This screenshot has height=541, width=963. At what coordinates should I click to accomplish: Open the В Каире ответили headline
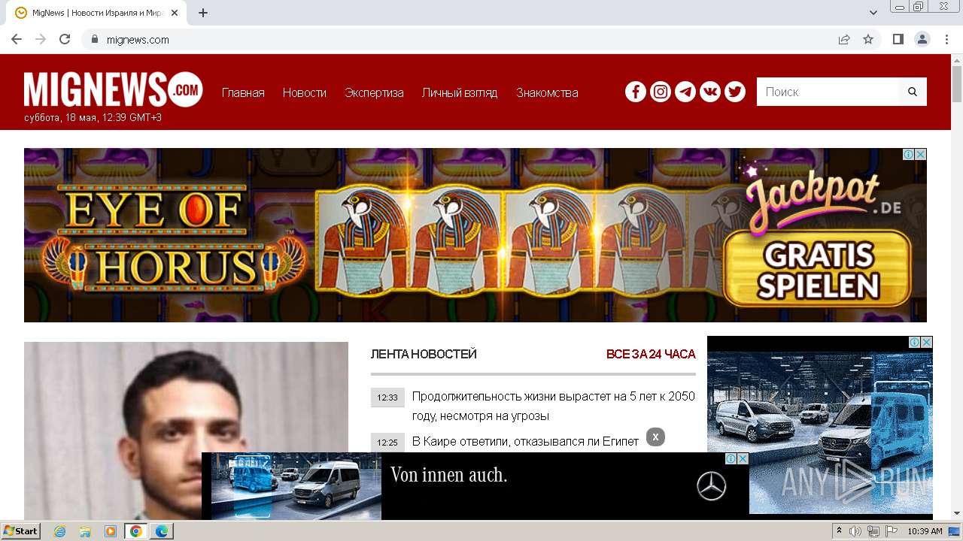(525, 442)
